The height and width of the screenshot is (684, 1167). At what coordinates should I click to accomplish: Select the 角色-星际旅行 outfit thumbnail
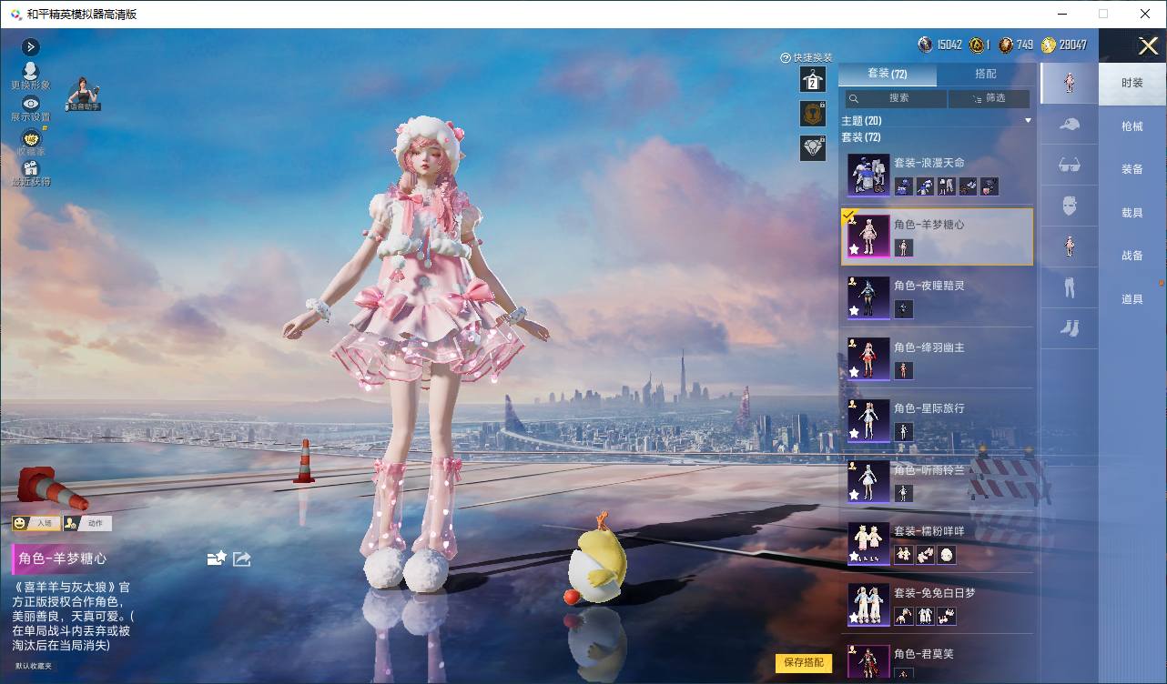(868, 420)
